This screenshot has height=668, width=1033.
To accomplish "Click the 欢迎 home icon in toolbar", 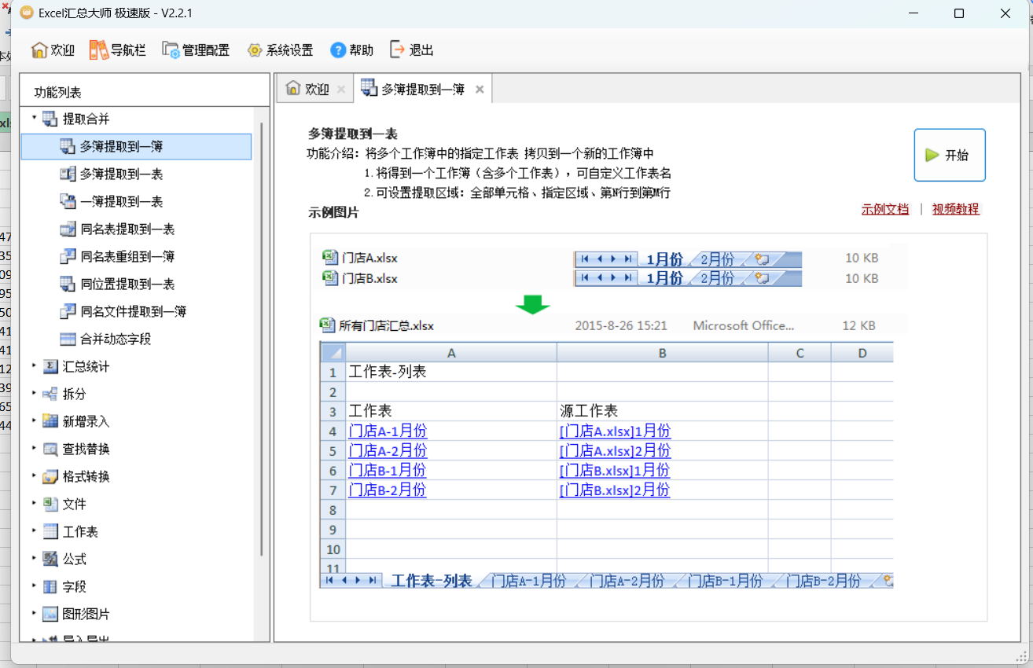I will pyautogui.click(x=39, y=50).
